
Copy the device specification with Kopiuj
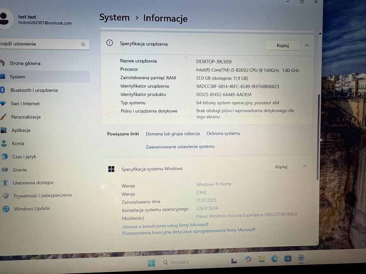283,45
